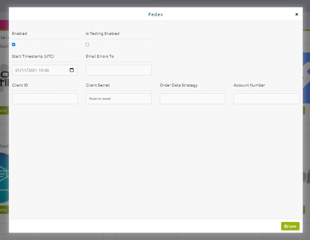Tick the Is Testing Enabled checkbox
310x240 pixels.
87,44
